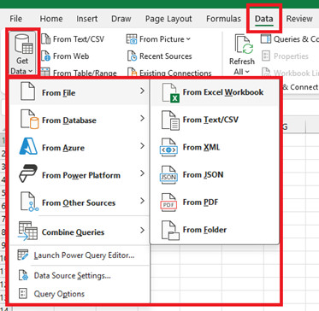Select the From Database menu label

[69, 120]
